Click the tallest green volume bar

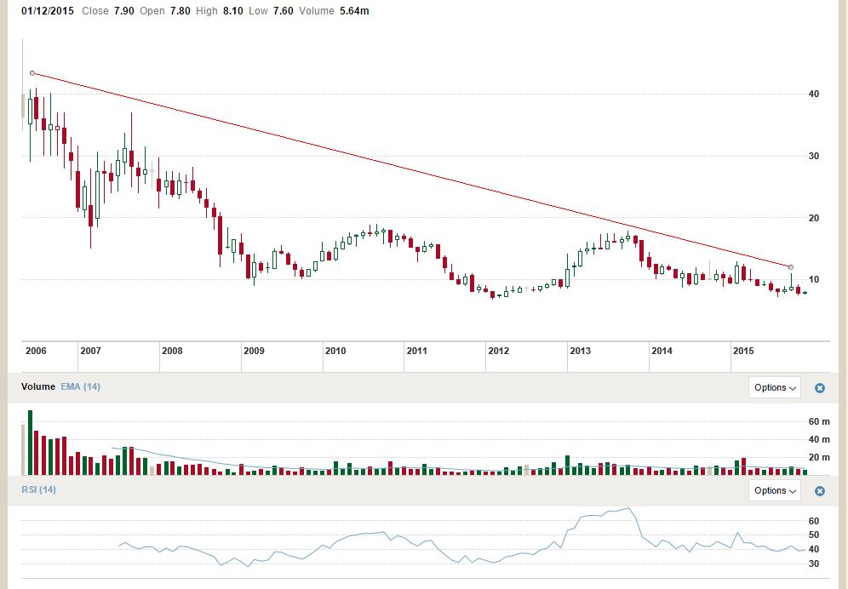[30, 443]
